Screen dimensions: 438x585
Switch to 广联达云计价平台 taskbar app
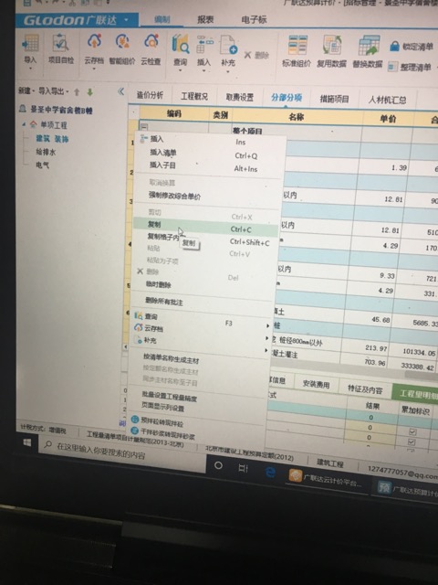326,478
